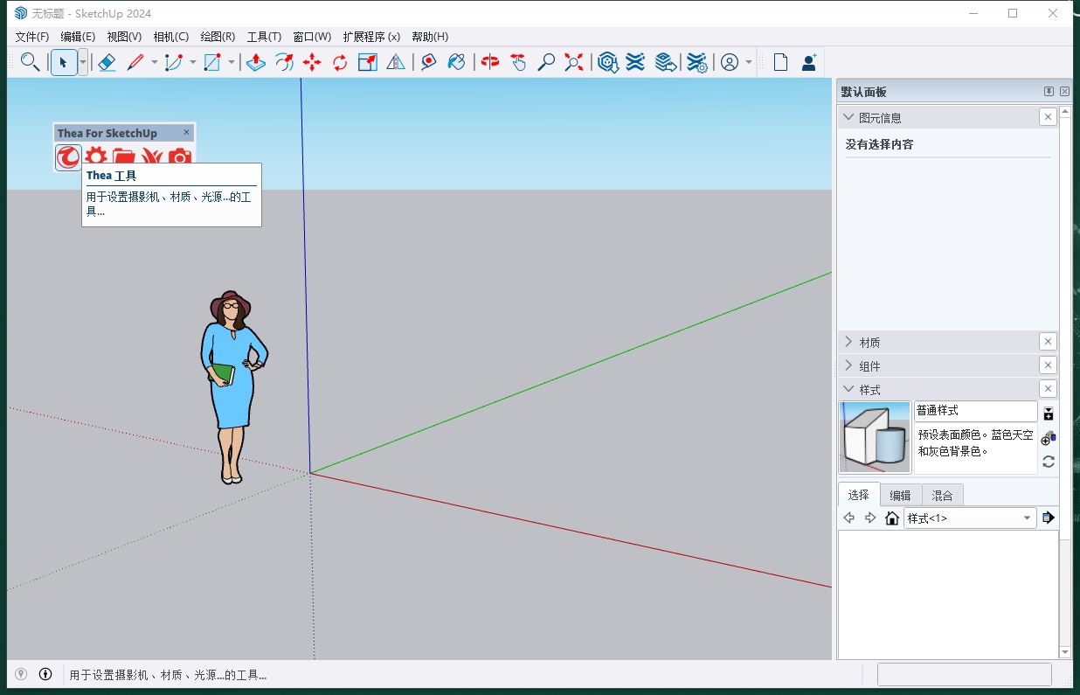
Task: Switch to the 混合 tab in styles
Action: pyautogui.click(x=942, y=495)
